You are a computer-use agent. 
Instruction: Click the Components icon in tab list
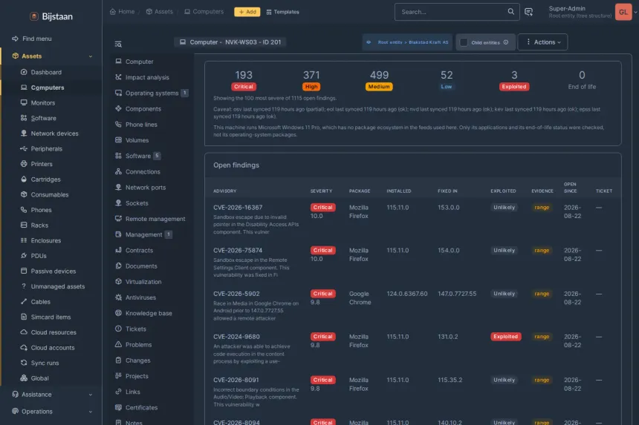[118, 108]
